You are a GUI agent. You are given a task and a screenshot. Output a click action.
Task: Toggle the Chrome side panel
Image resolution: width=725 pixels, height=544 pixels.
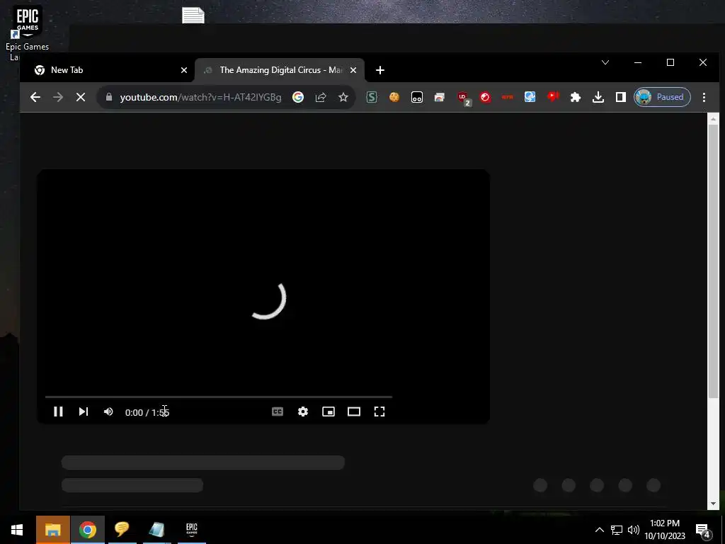[x=620, y=96]
